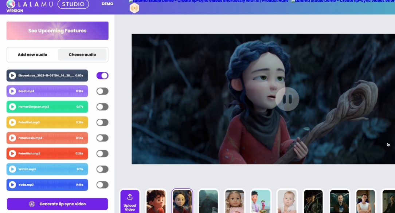Click the Upload Video button
Screen dimensions: 395x213
point(130,202)
